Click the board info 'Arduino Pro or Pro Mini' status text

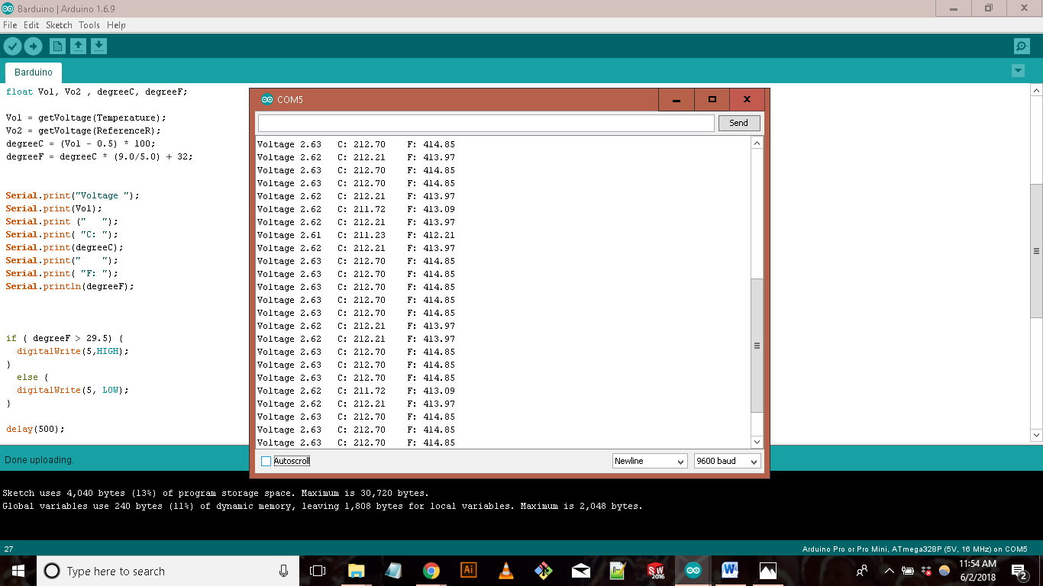[x=915, y=549]
